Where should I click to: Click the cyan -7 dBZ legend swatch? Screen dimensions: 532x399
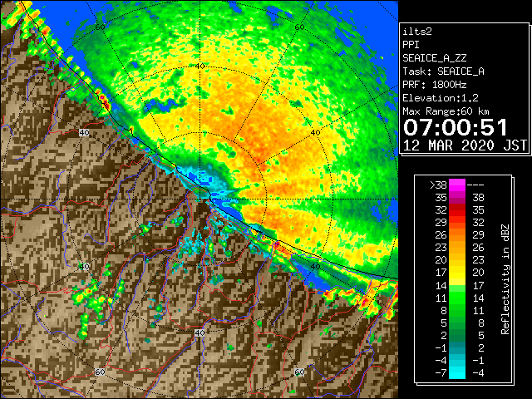pyautogui.click(x=457, y=372)
